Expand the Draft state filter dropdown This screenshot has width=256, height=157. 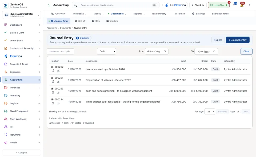(x=106, y=51)
